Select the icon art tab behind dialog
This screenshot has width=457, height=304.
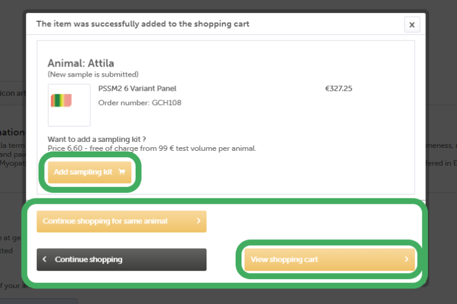[12, 93]
